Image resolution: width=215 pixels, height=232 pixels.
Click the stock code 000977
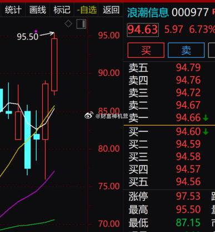(x=190, y=13)
